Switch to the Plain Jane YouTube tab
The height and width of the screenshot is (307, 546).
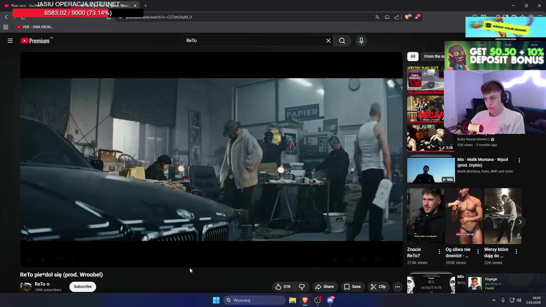tap(26, 6)
